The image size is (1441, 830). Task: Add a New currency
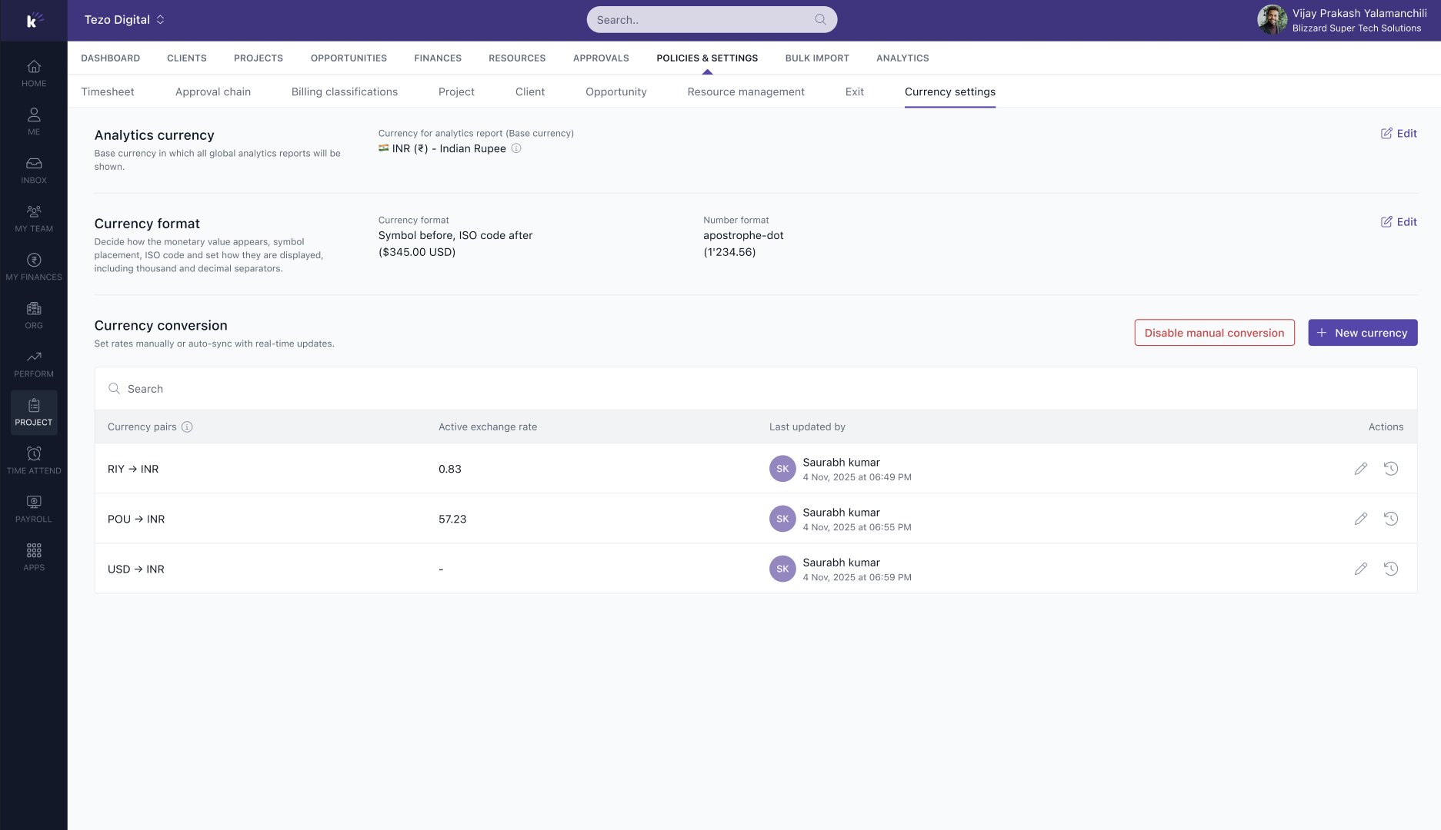pos(1362,333)
